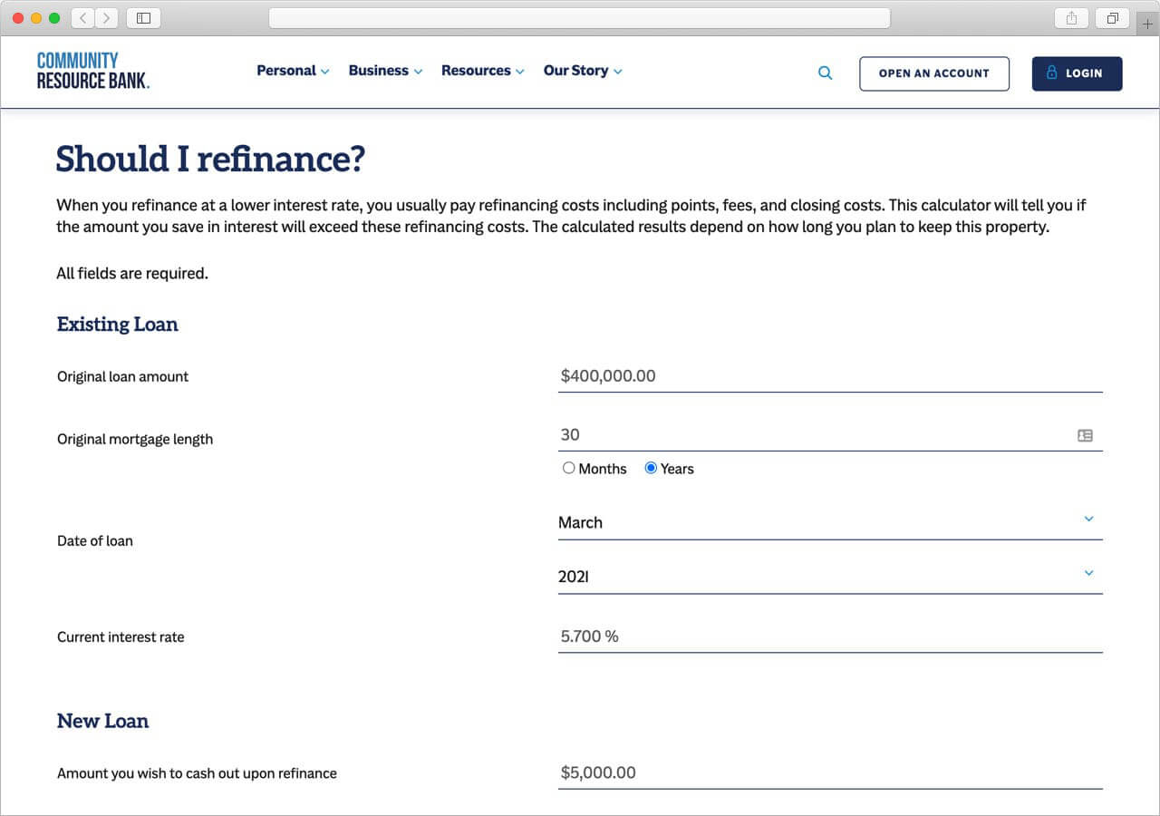Click the Original loan amount field

[x=829, y=376]
